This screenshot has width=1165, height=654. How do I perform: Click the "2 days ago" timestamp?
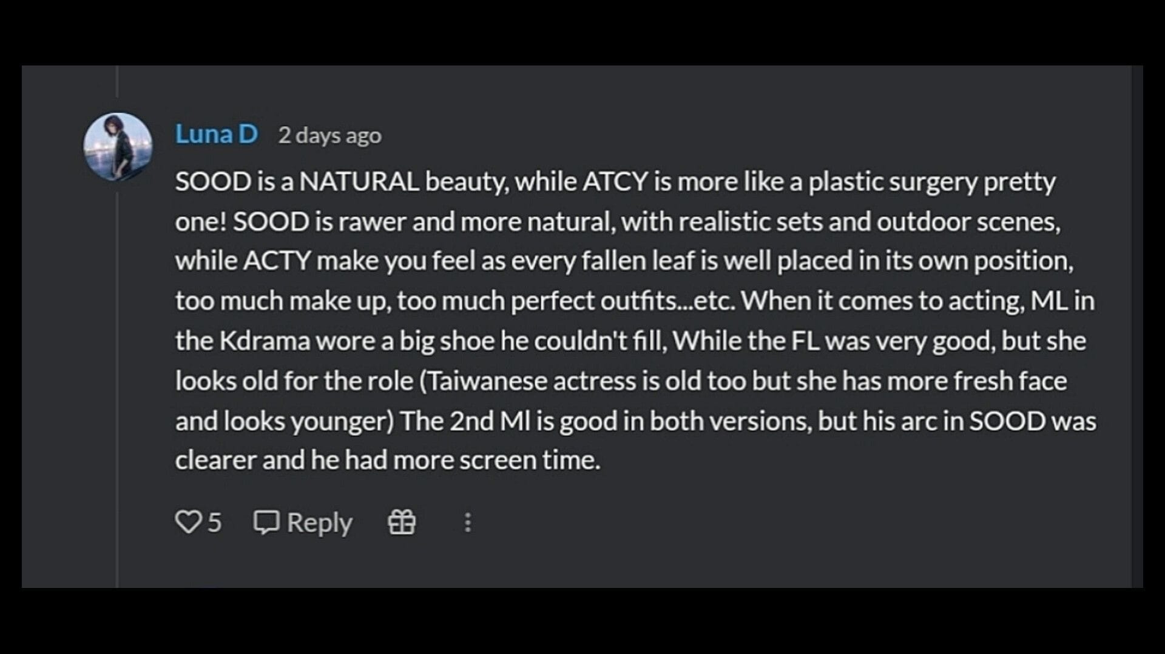(x=329, y=135)
